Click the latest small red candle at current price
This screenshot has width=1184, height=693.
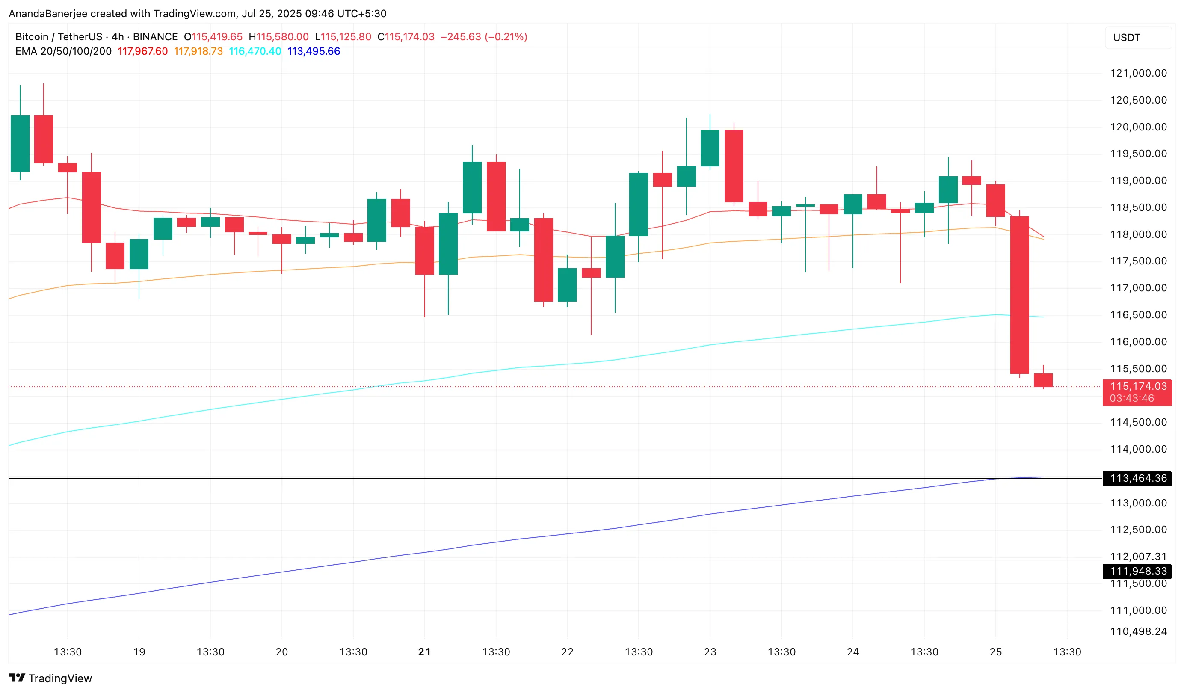(1043, 380)
